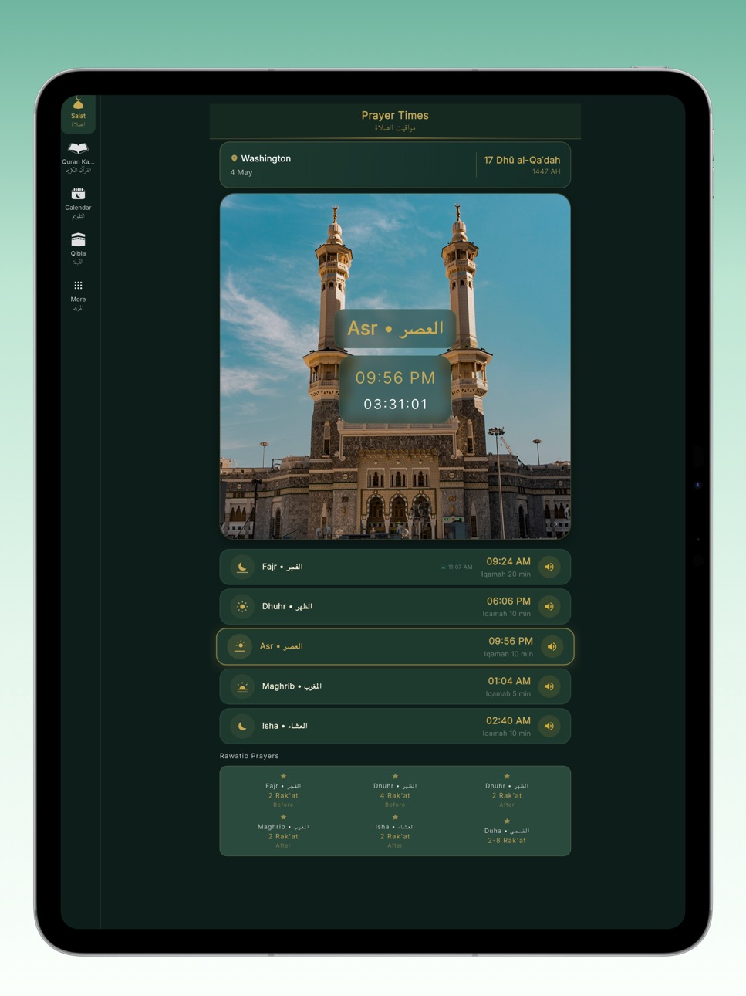Open the Salat tab in sidebar

tap(78, 113)
